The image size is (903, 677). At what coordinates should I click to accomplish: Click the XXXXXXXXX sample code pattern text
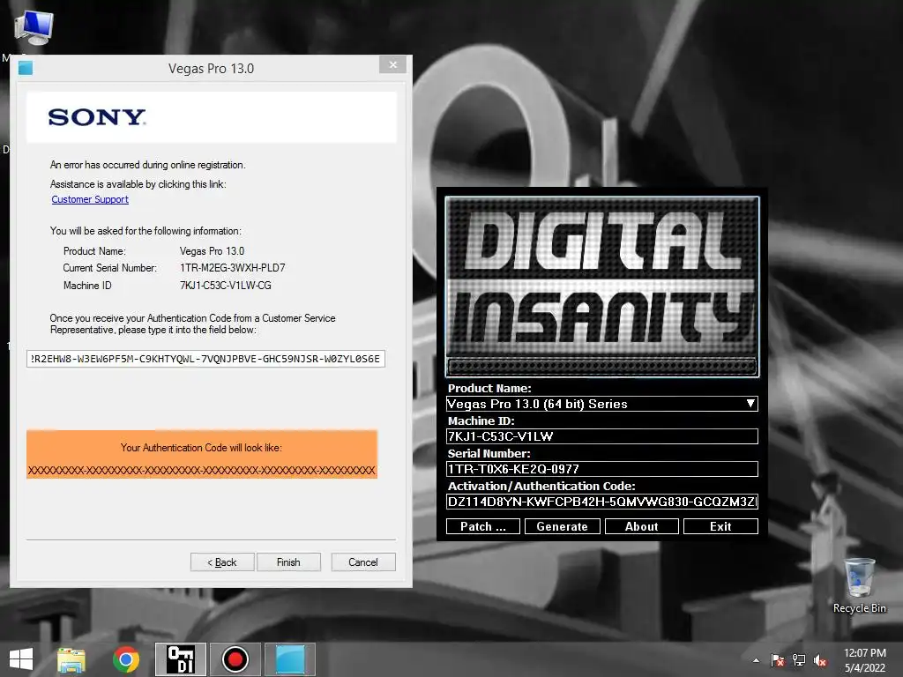pos(202,471)
